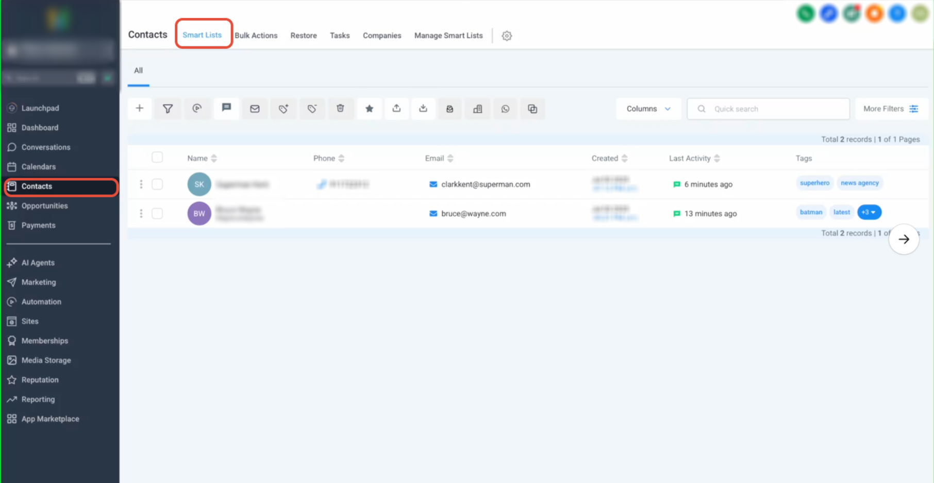Click the send SMS message icon

[226, 109]
